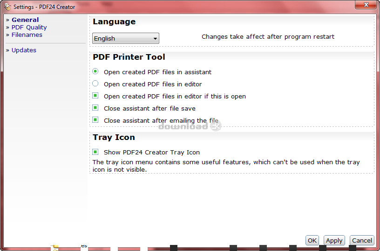Screen dimensions: 380x251
Task: Expand the English language dropdown
Action: [x=126, y=38]
